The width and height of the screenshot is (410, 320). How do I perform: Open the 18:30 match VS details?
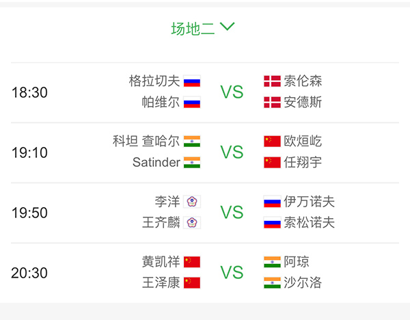click(232, 92)
